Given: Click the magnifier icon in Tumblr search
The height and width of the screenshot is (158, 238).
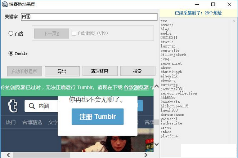Looking at the screenshot, I should (32, 106).
